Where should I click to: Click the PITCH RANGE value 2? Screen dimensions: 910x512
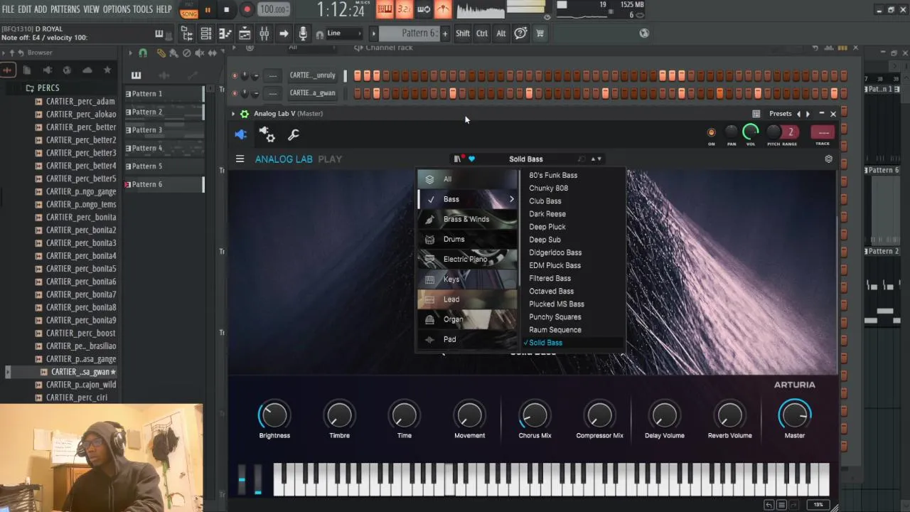pyautogui.click(x=790, y=132)
